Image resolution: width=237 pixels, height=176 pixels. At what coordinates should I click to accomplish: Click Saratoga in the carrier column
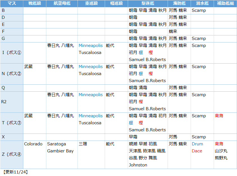(x=56, y=144)
